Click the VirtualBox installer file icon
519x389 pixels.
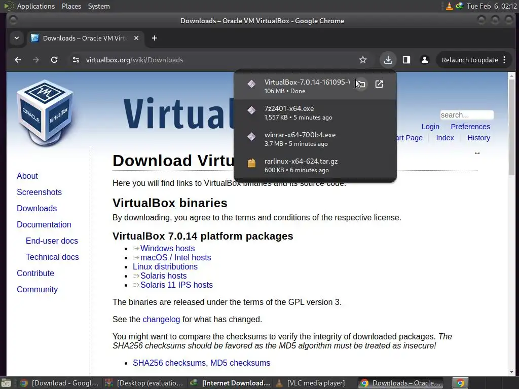tap(251, 84)
